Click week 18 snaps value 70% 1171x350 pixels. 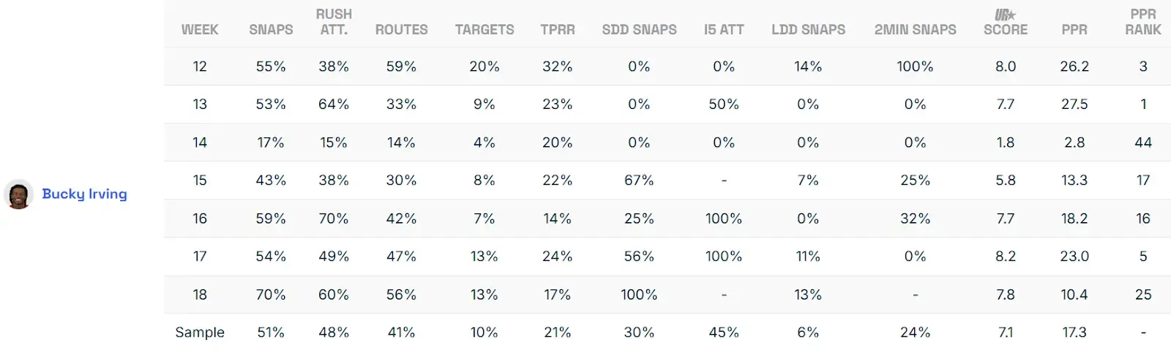[x=271, y=294]
